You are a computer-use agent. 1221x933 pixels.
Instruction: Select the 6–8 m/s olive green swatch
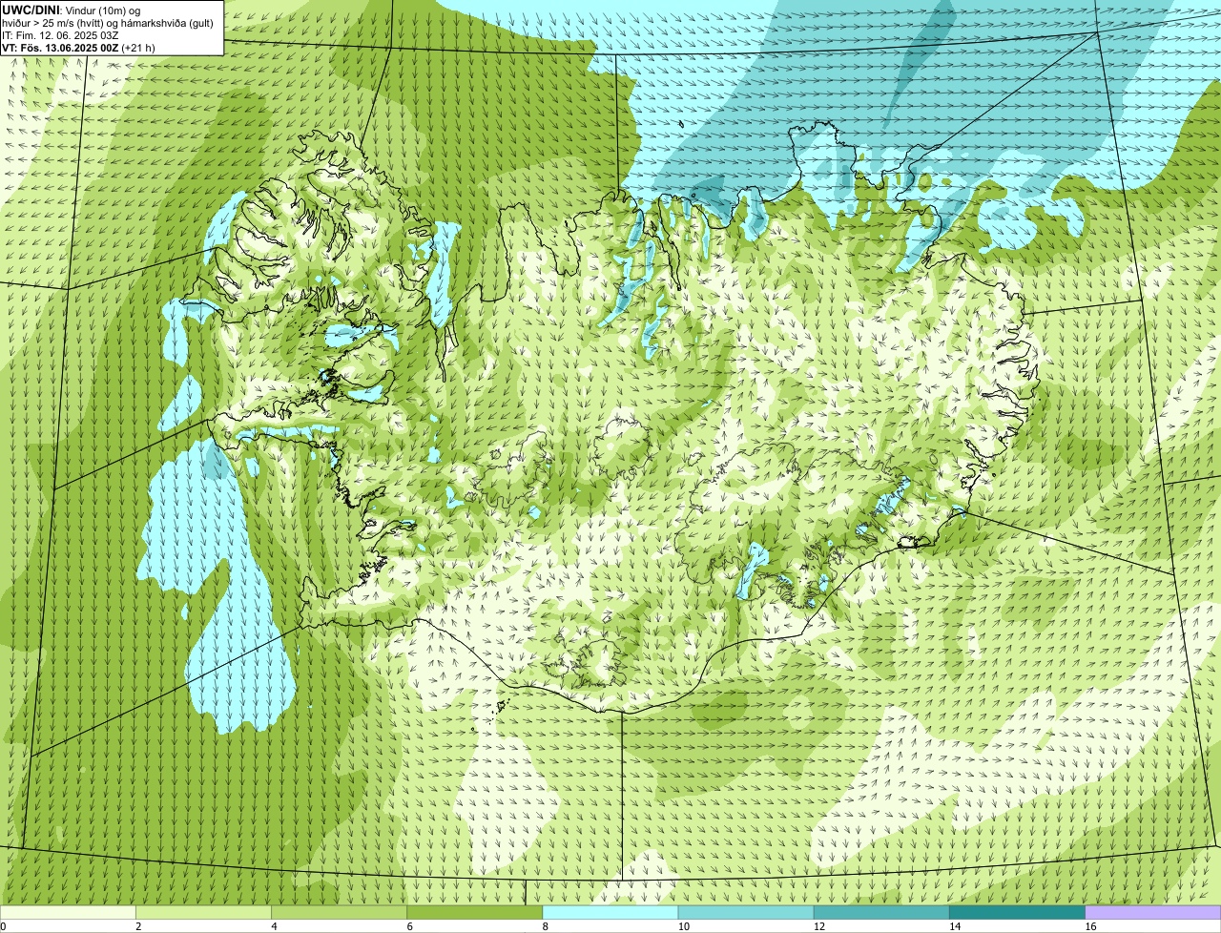click(474, 913)
